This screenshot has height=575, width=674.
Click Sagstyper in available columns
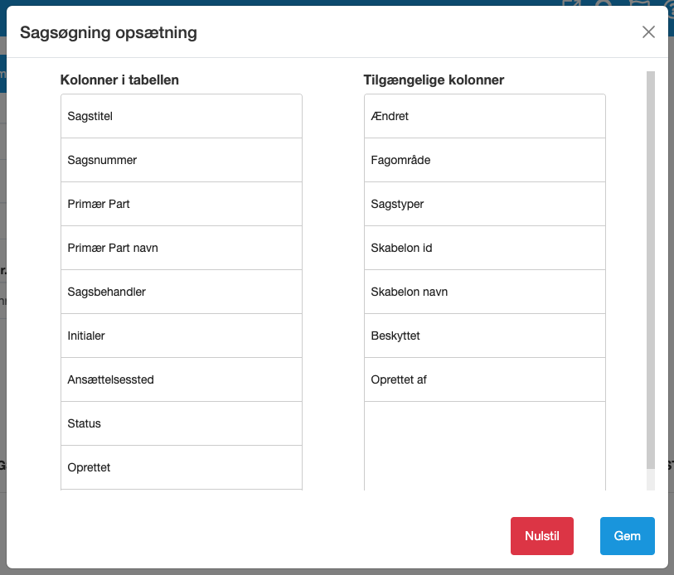484,204
